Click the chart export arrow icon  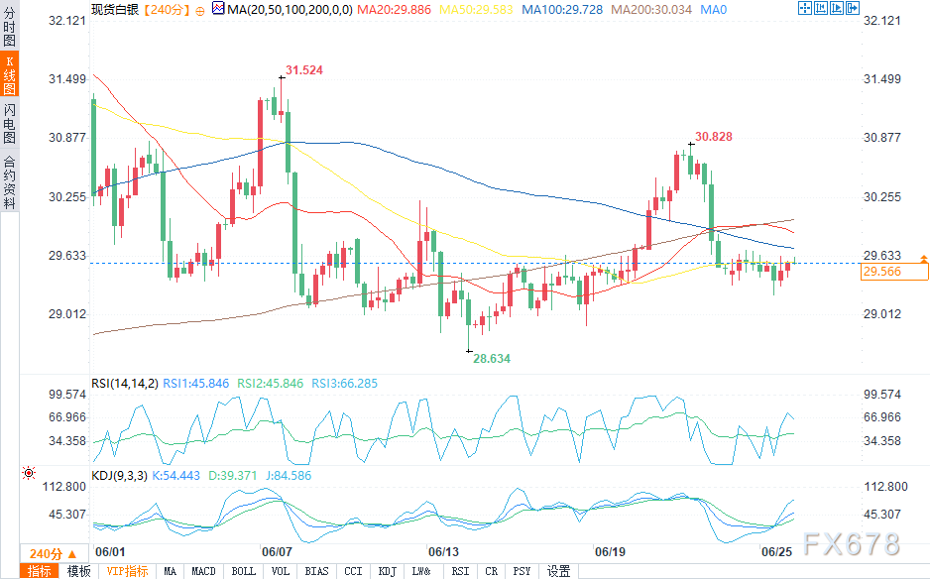[854, 10]
